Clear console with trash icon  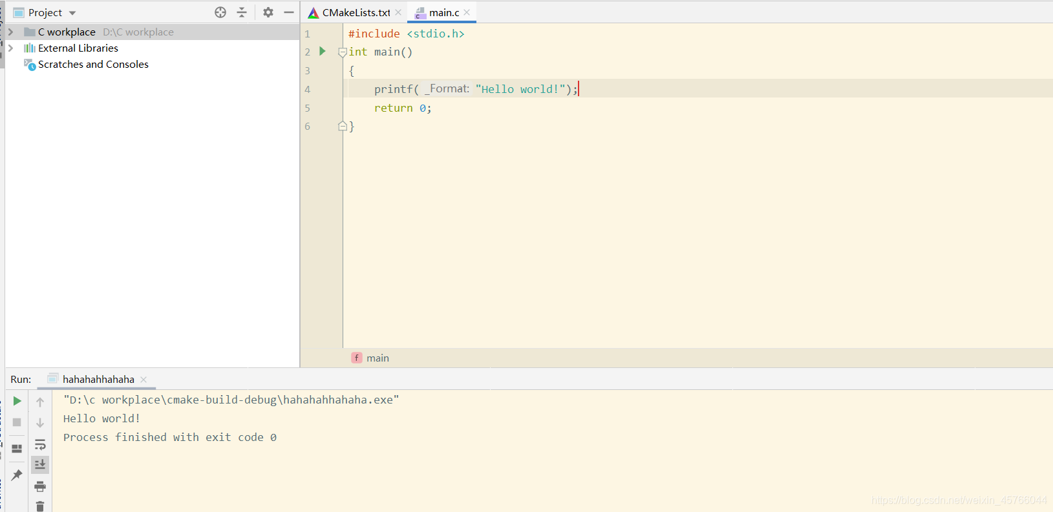[40, 506]
